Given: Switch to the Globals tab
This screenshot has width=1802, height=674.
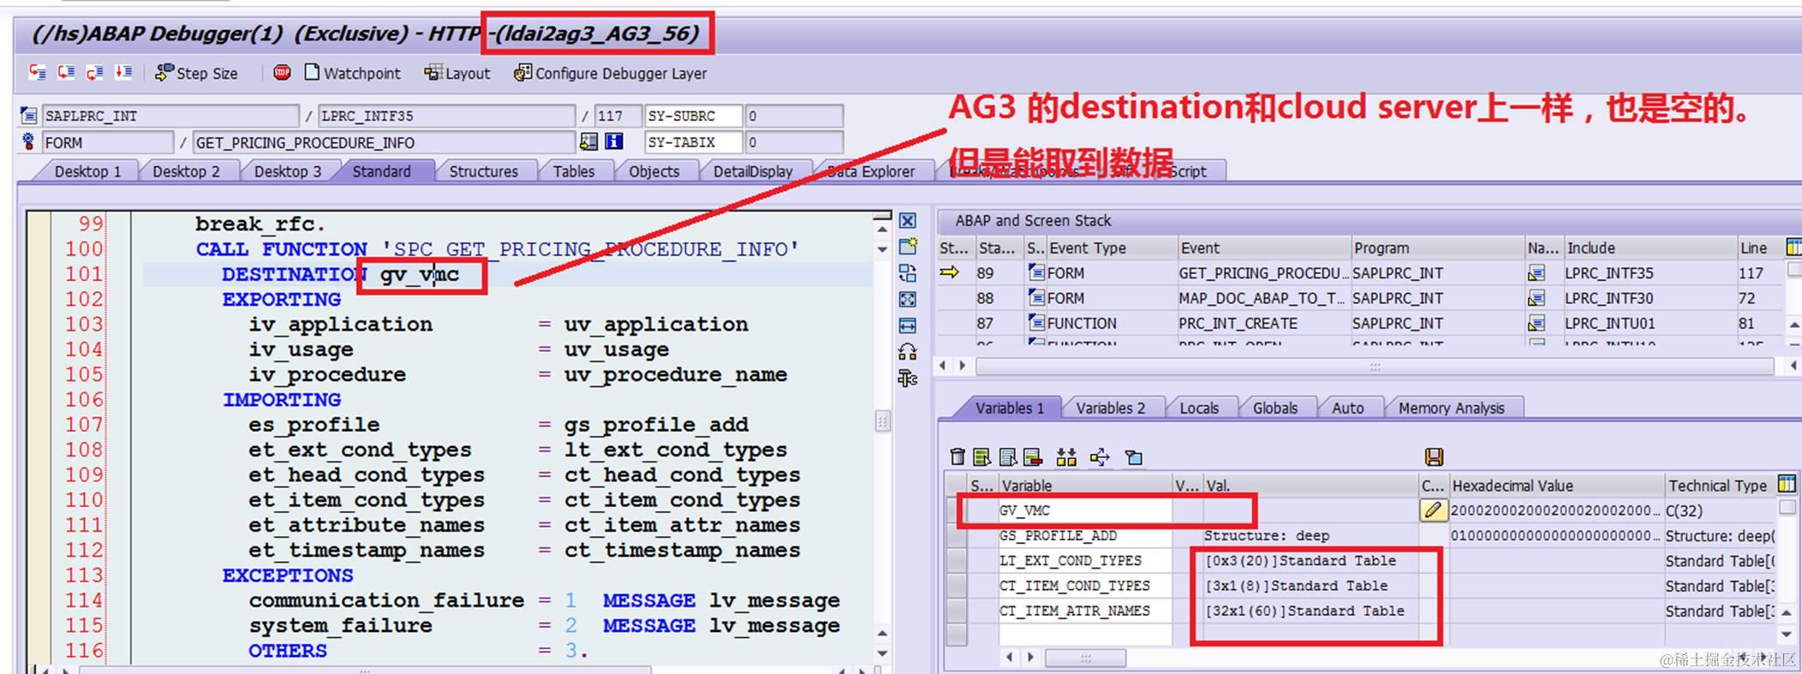Looking at the screenshot, I should click(x=1274, y=409).
